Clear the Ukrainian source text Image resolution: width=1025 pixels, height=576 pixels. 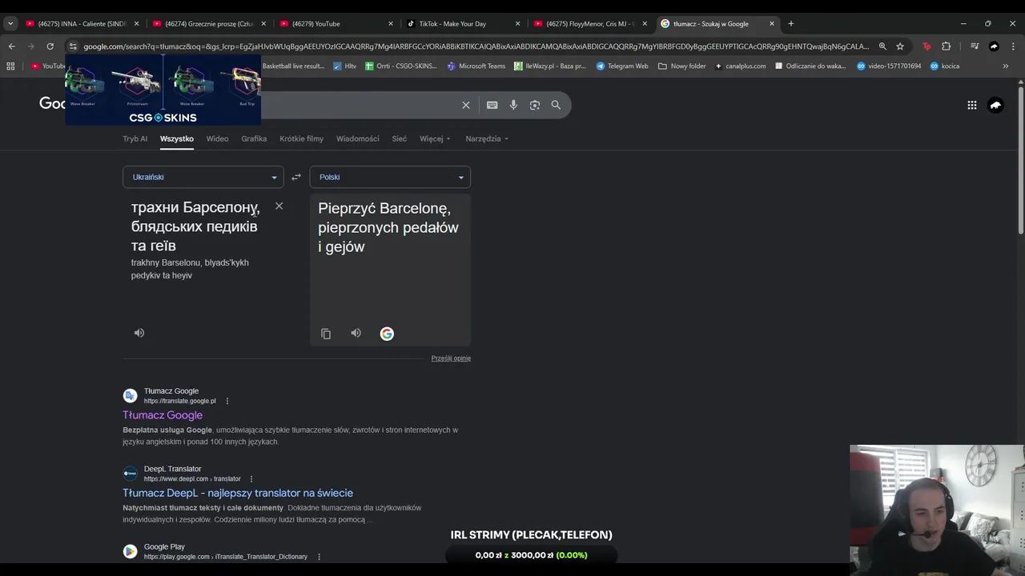coord(279,206)
